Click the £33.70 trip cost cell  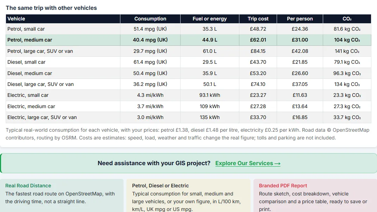coord(258,117)
